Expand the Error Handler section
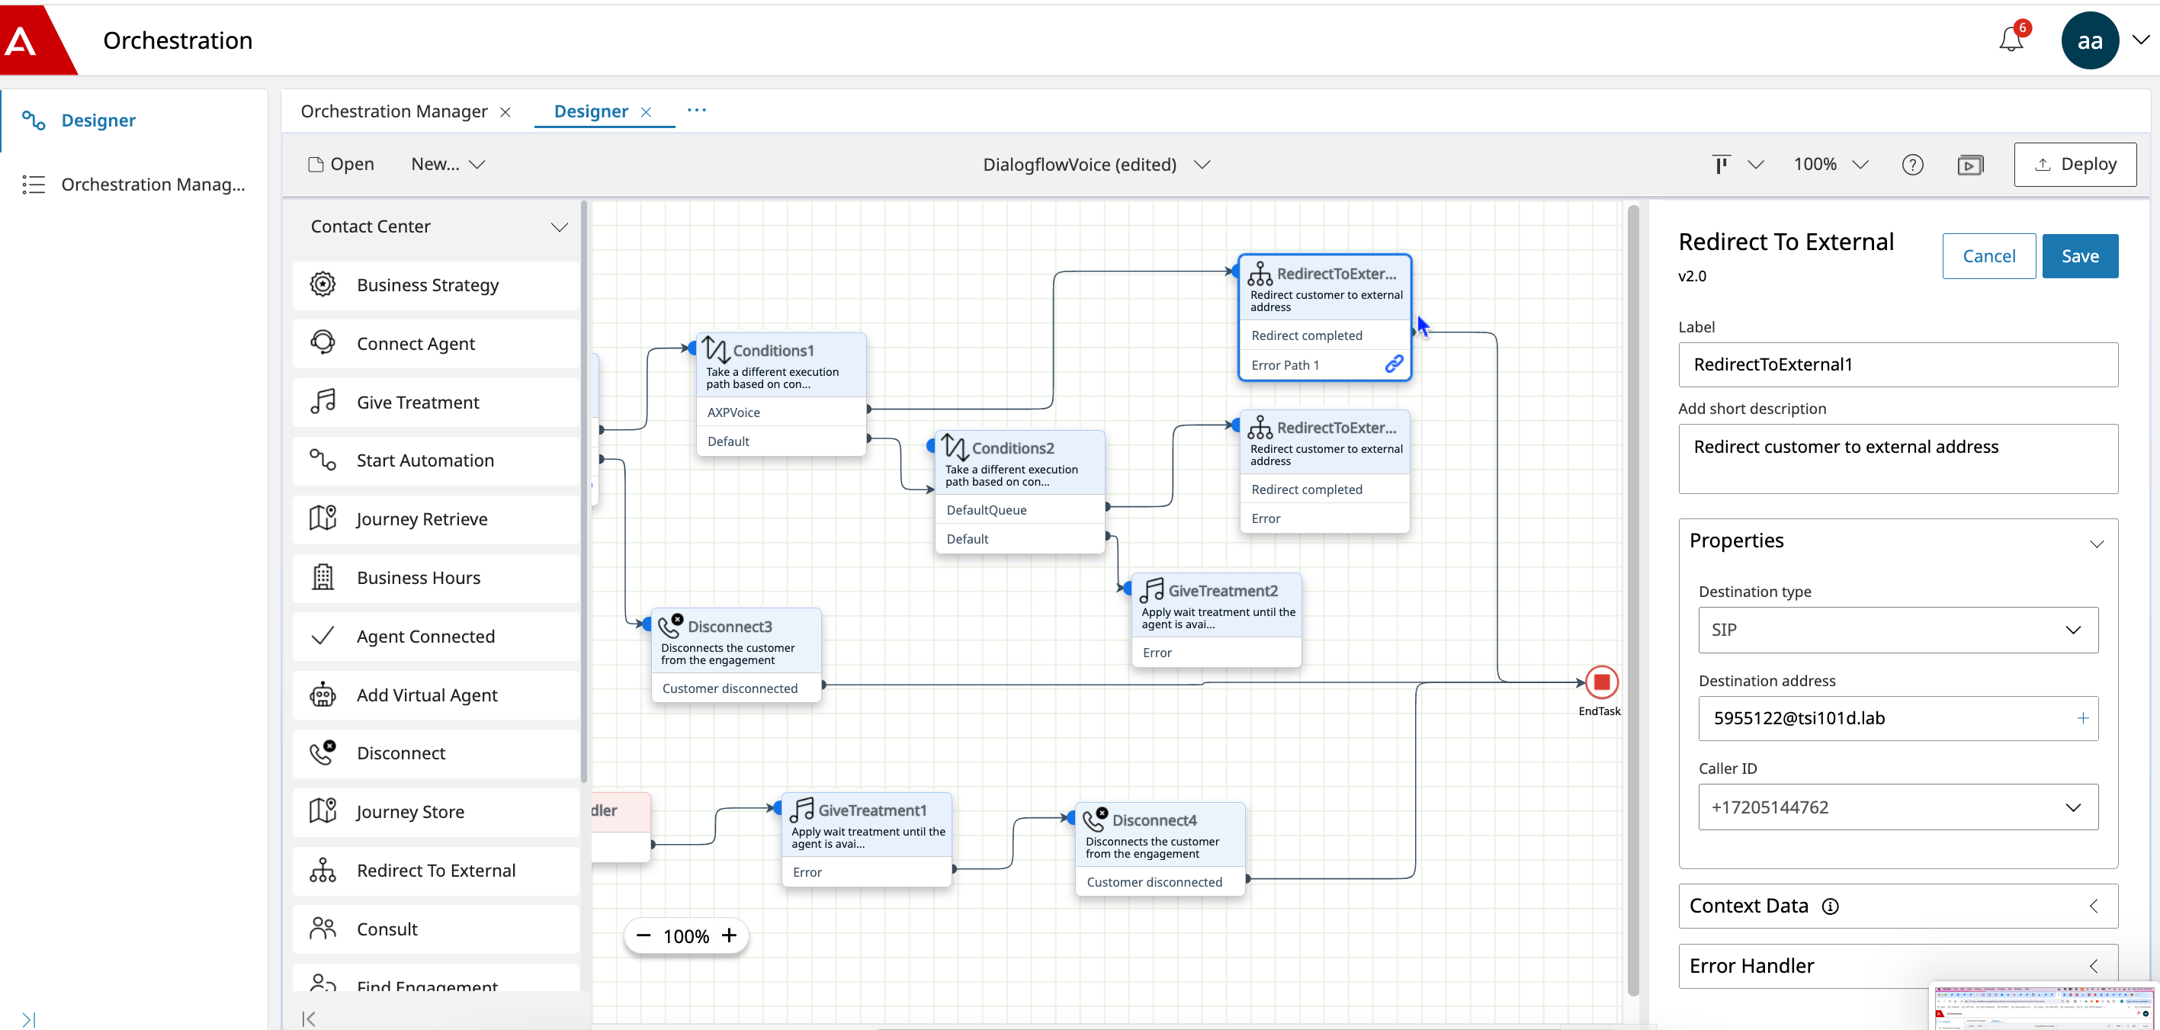Viewport: 2160px width, 1030px height. [x=1898, y=965]
